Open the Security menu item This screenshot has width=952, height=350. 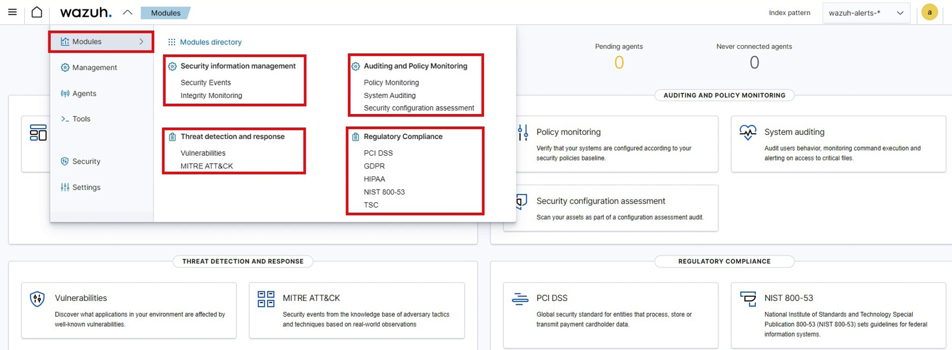click(x=87, y=161)
